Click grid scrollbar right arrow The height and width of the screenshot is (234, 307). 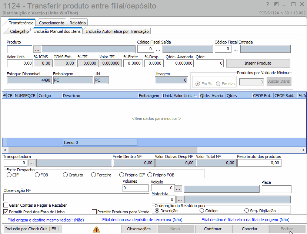tap(303, 150)
